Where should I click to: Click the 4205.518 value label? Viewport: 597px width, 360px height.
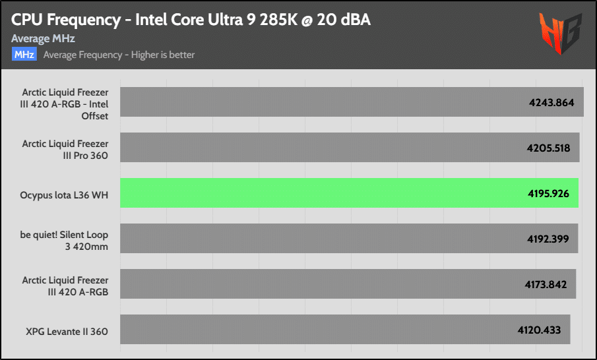point(548,148)
